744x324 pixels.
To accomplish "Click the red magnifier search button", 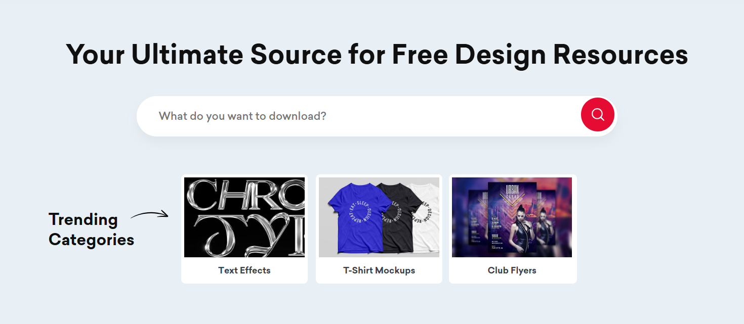I will 597,115.
